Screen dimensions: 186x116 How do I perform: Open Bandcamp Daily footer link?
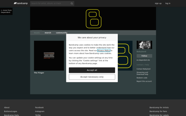click(x=11, y=115)
